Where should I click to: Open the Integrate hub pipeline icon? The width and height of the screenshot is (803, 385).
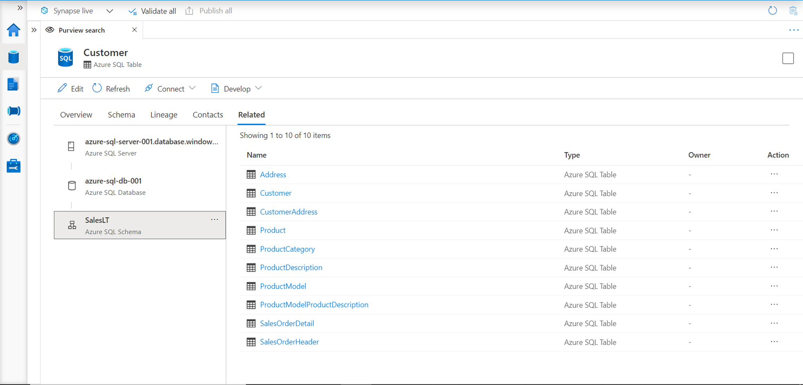point(14,111)
